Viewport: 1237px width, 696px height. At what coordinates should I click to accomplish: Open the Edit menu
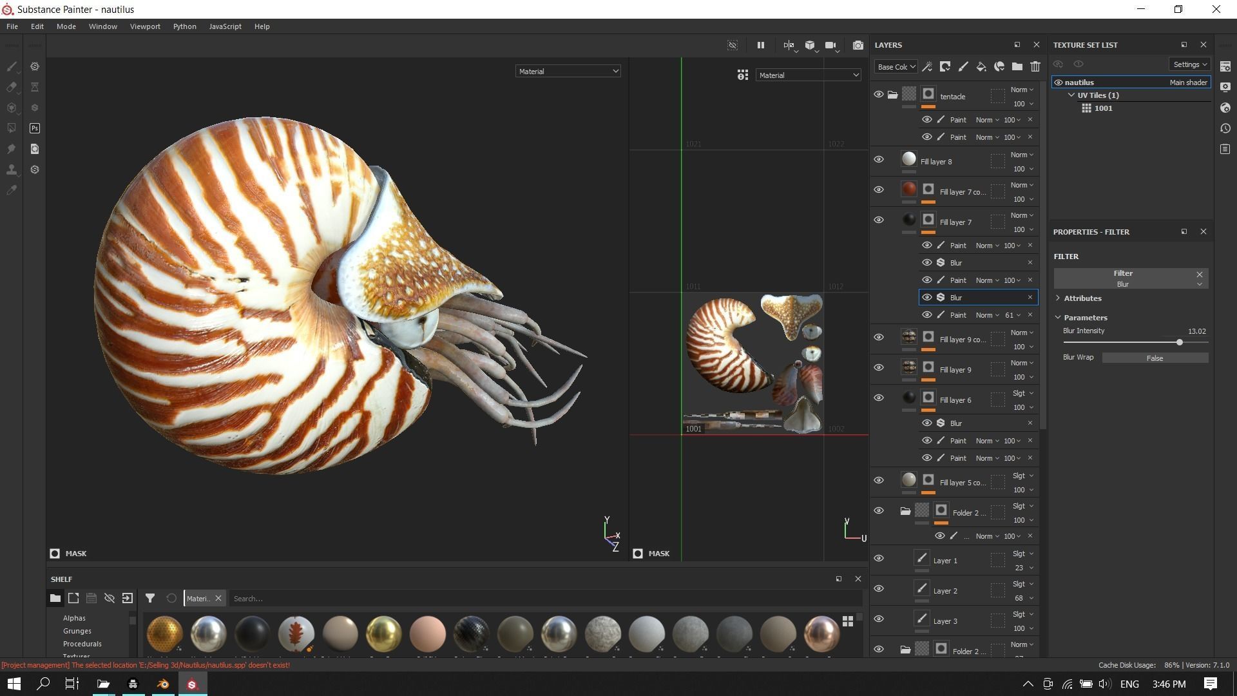(37, 26)
